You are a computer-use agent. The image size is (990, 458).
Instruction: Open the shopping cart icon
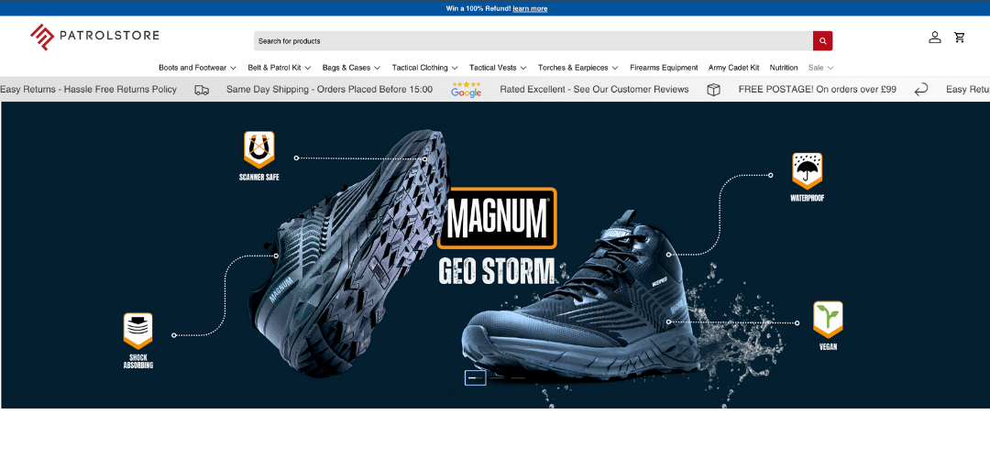click(960, 38)
